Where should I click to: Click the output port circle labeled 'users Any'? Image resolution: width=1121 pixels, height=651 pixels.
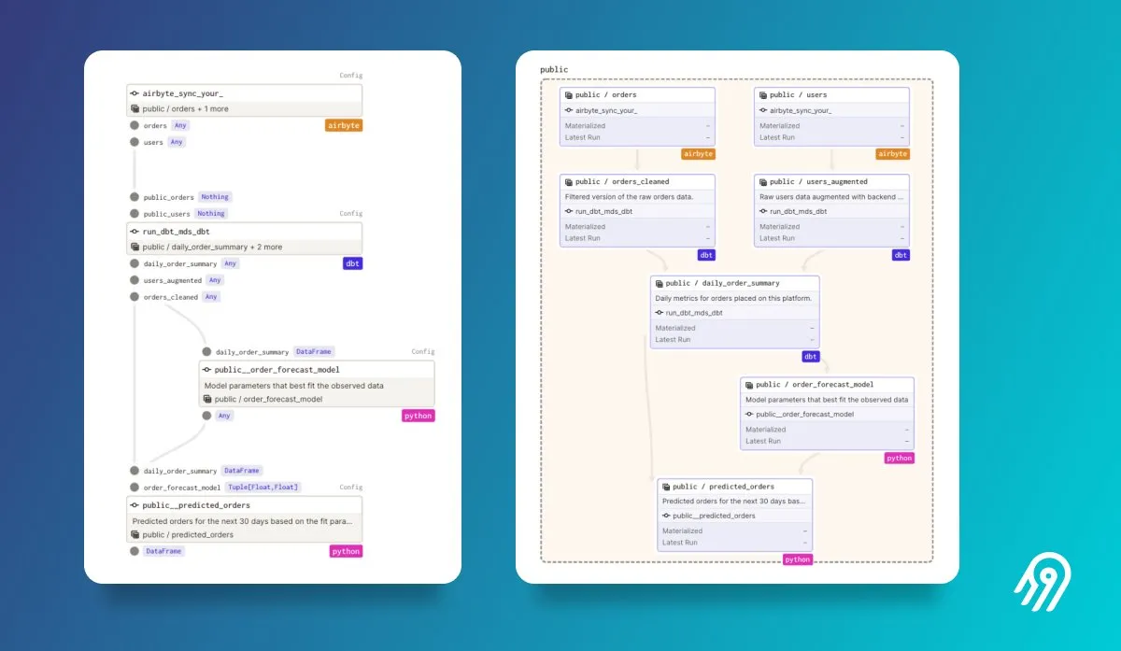click(x=135, y=142)
